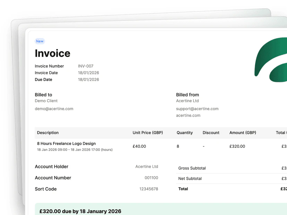Click the 001100 account number value
The width and height of the screenshot is (287, 215).
pyautogui.click(x=151, y=178)
